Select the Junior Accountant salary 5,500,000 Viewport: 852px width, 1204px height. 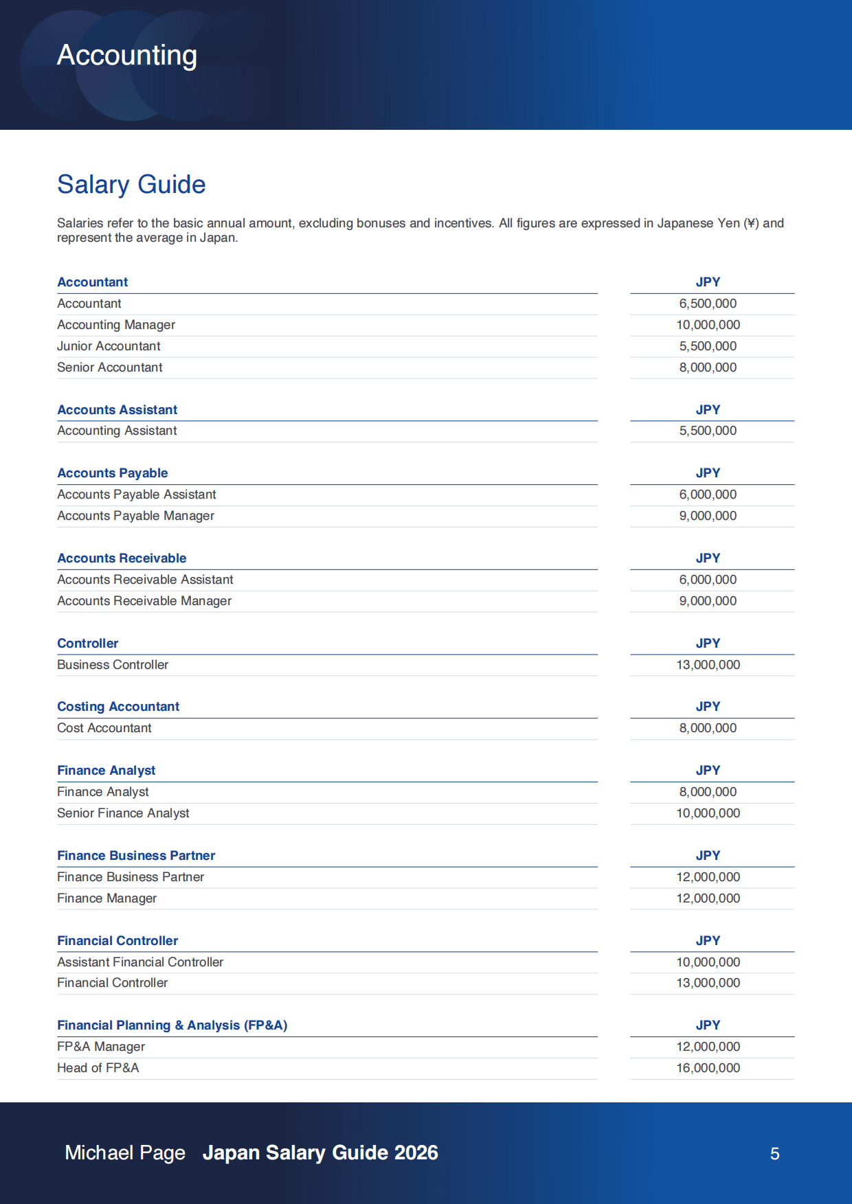tap(708, 346)
